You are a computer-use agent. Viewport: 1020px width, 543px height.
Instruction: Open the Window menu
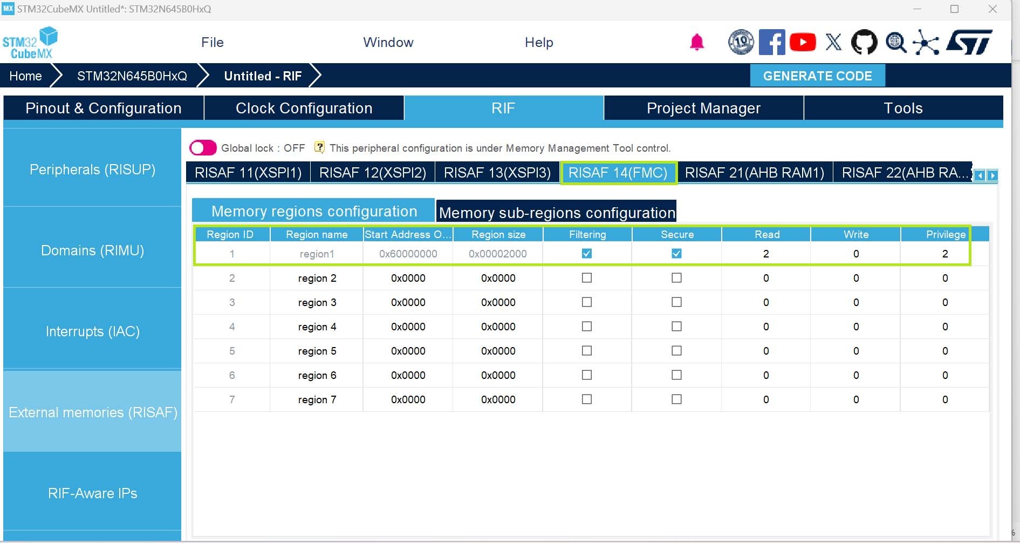(x=388, y=42)
